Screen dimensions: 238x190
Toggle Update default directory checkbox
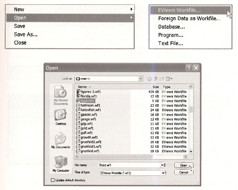(x=53, y=180)
